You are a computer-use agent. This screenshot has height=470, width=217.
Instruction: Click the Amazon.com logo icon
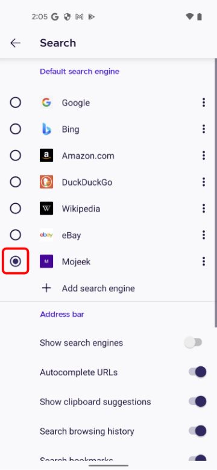tap(46, 155)
